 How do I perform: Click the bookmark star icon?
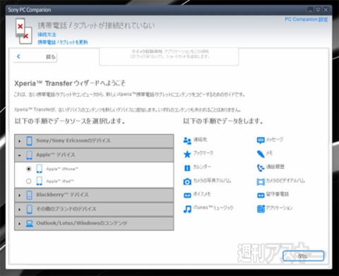pyautogui.click(x=187, y=154)
